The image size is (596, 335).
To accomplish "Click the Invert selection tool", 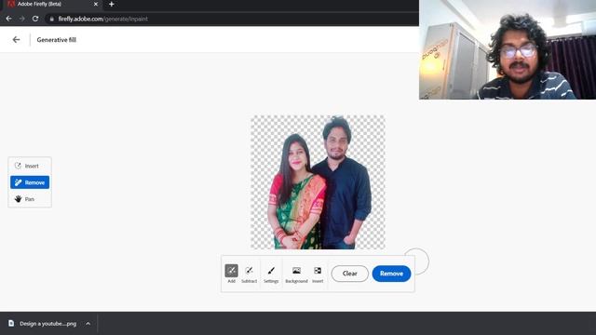I will pos(318,274).
